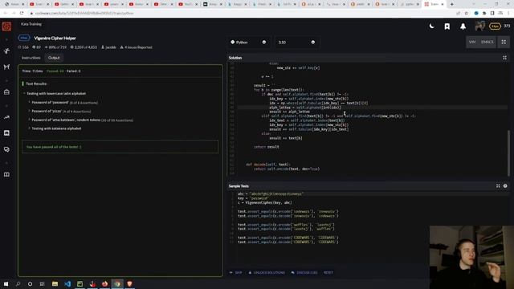The height and width of the screenshot is (289, 514).
Task: Open Windows taskbar search
Action: click(x=18, y=283)
